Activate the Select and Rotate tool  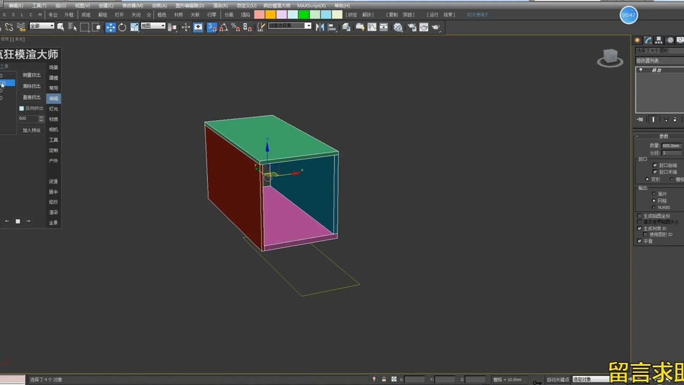(122, 27)
